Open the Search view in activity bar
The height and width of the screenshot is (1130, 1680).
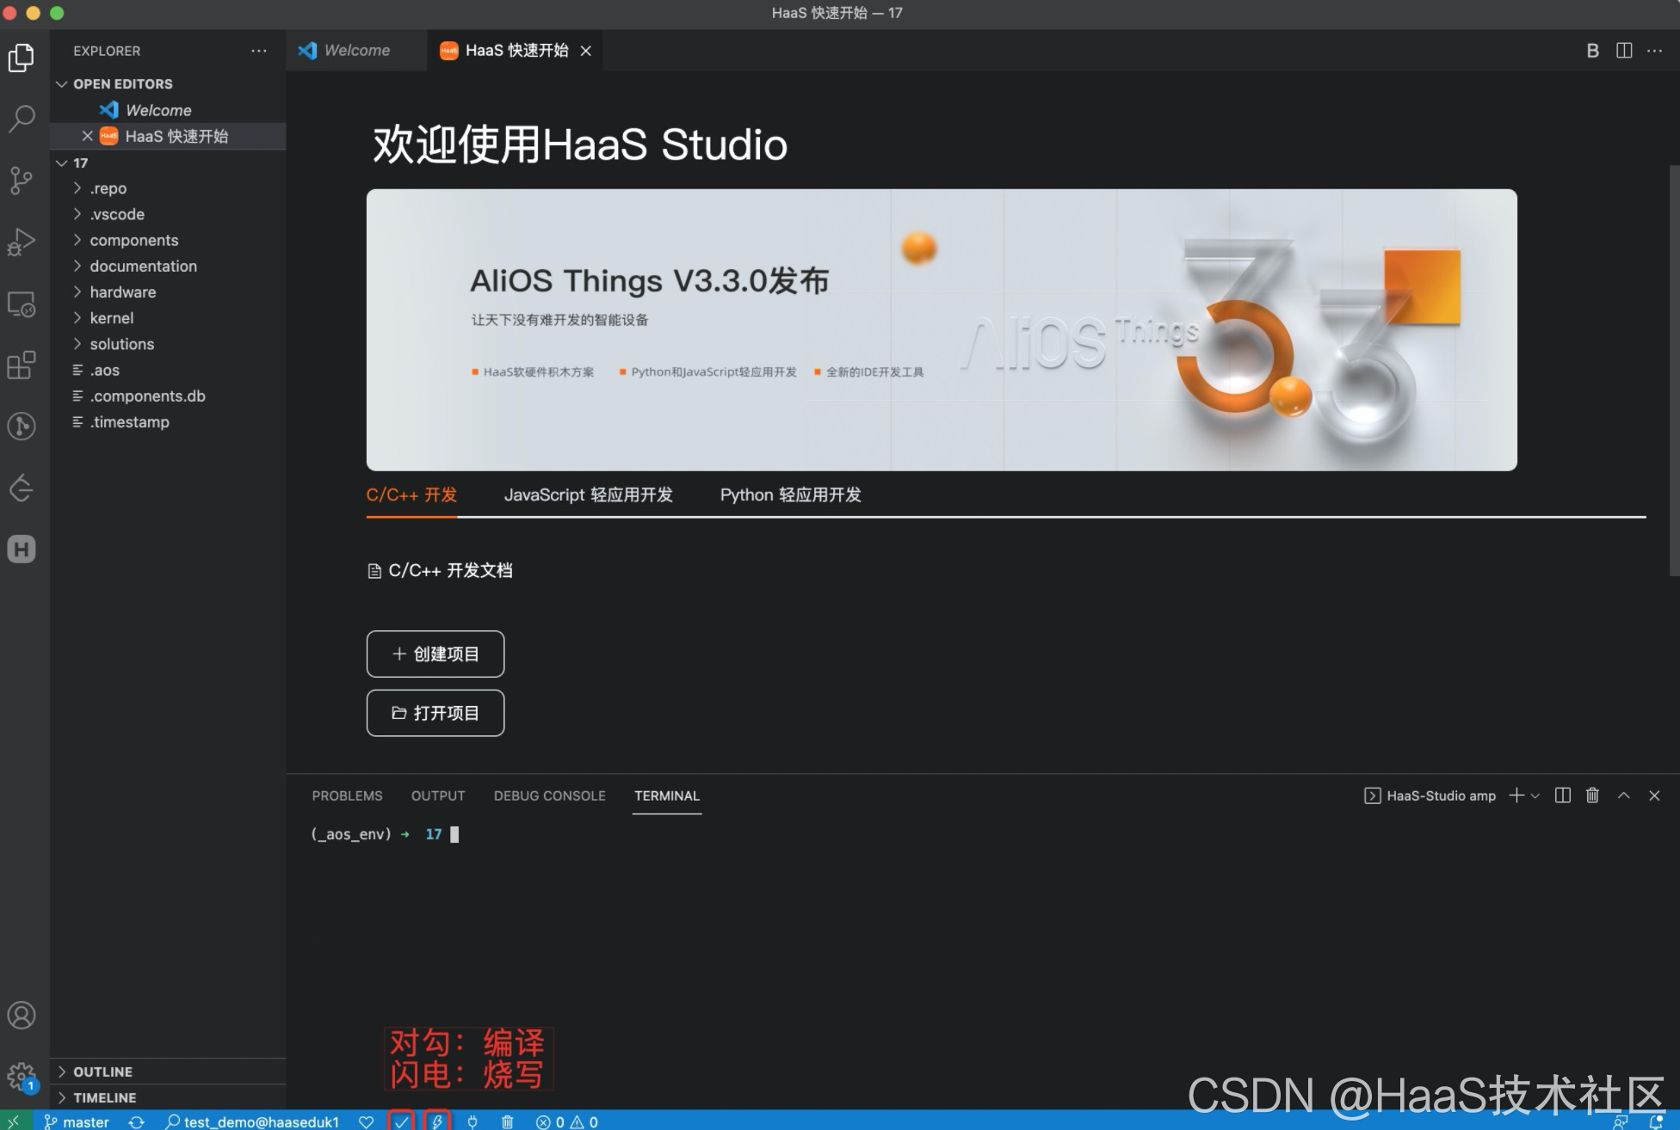click(x=22, y=118)
